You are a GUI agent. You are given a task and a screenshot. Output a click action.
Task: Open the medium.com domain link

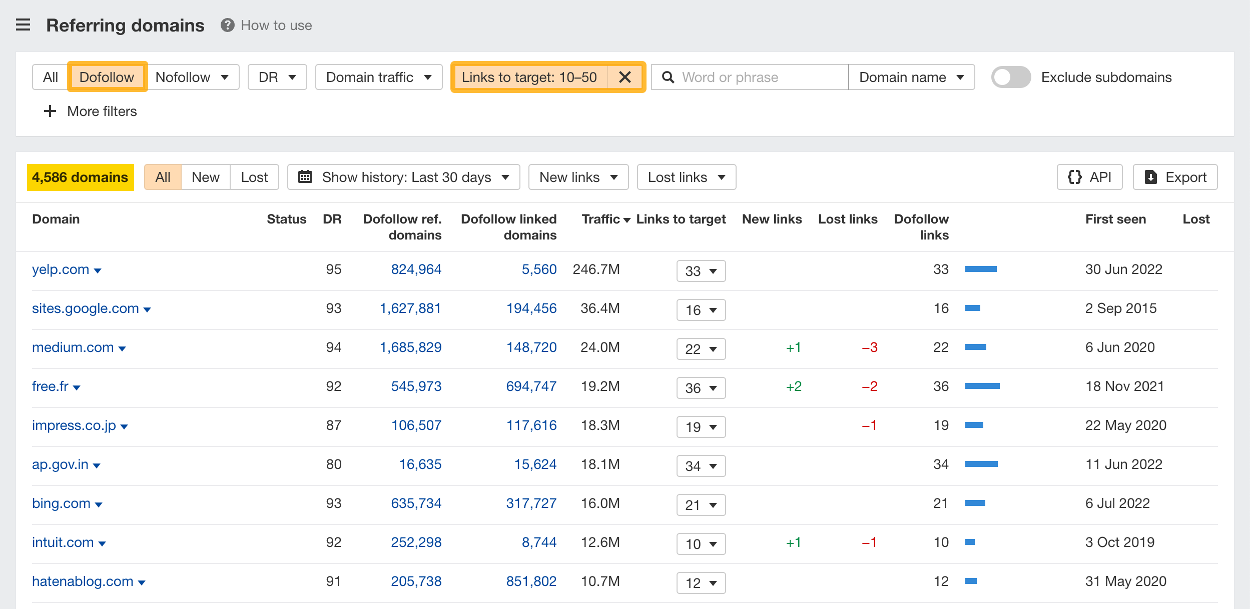(73, 347)
